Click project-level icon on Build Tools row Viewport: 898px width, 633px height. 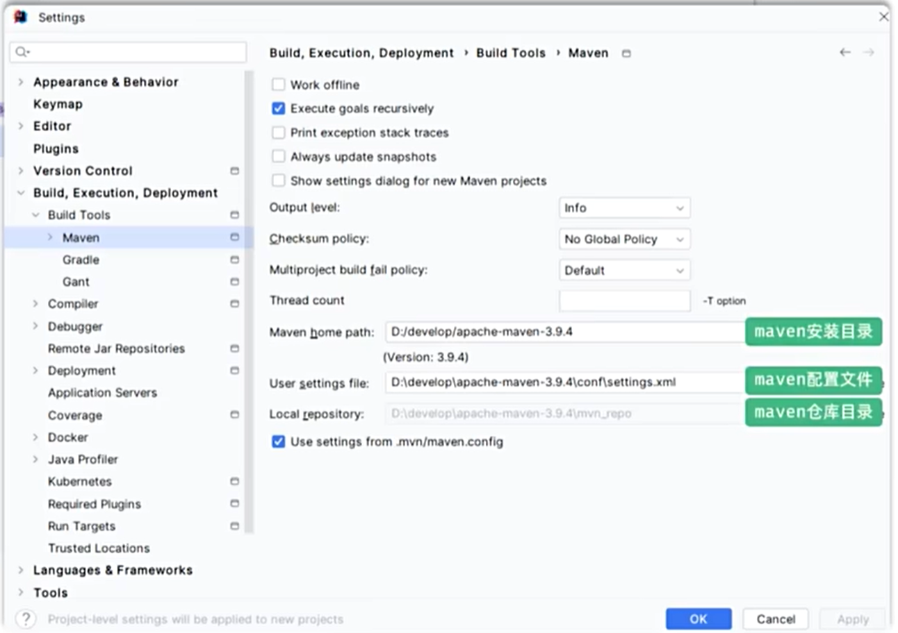coord(235,215)
